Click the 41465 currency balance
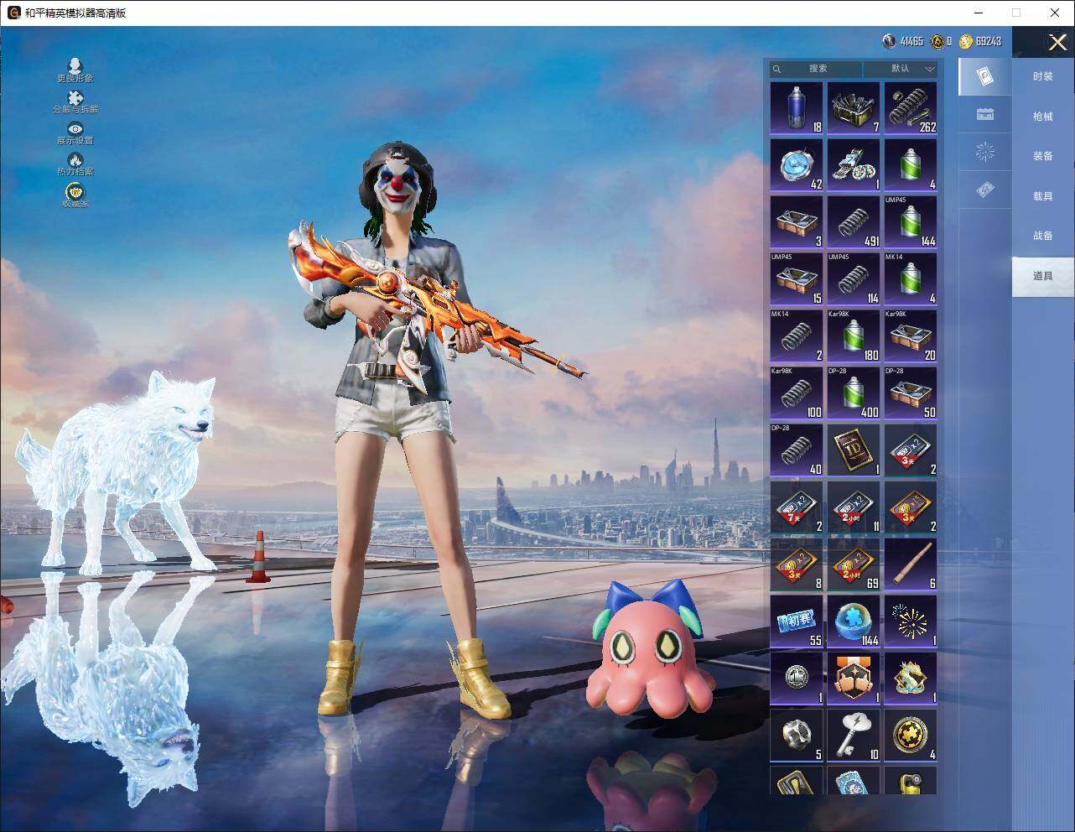Viewport: 1075px width, 832px height. click(x=903, y=41)
